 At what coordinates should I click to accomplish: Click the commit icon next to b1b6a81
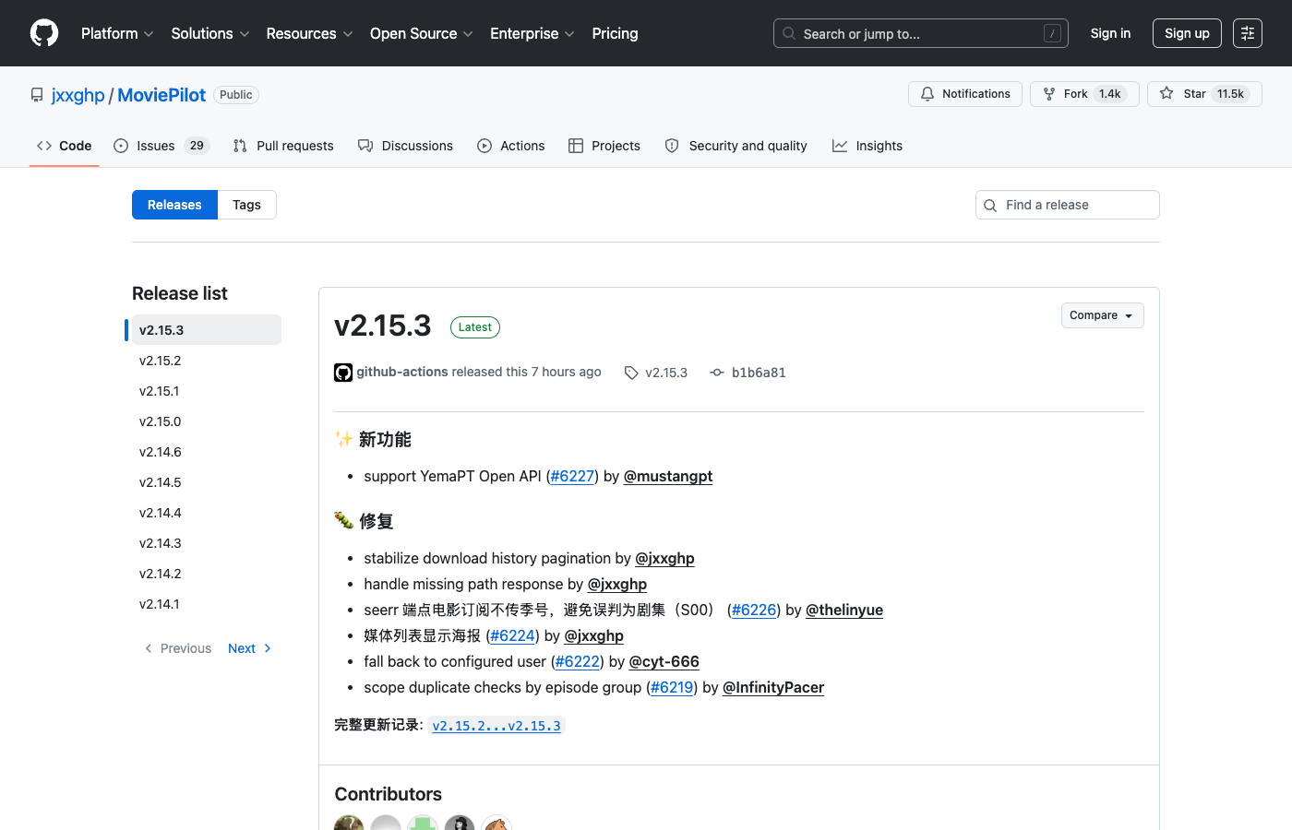point(717,373)
